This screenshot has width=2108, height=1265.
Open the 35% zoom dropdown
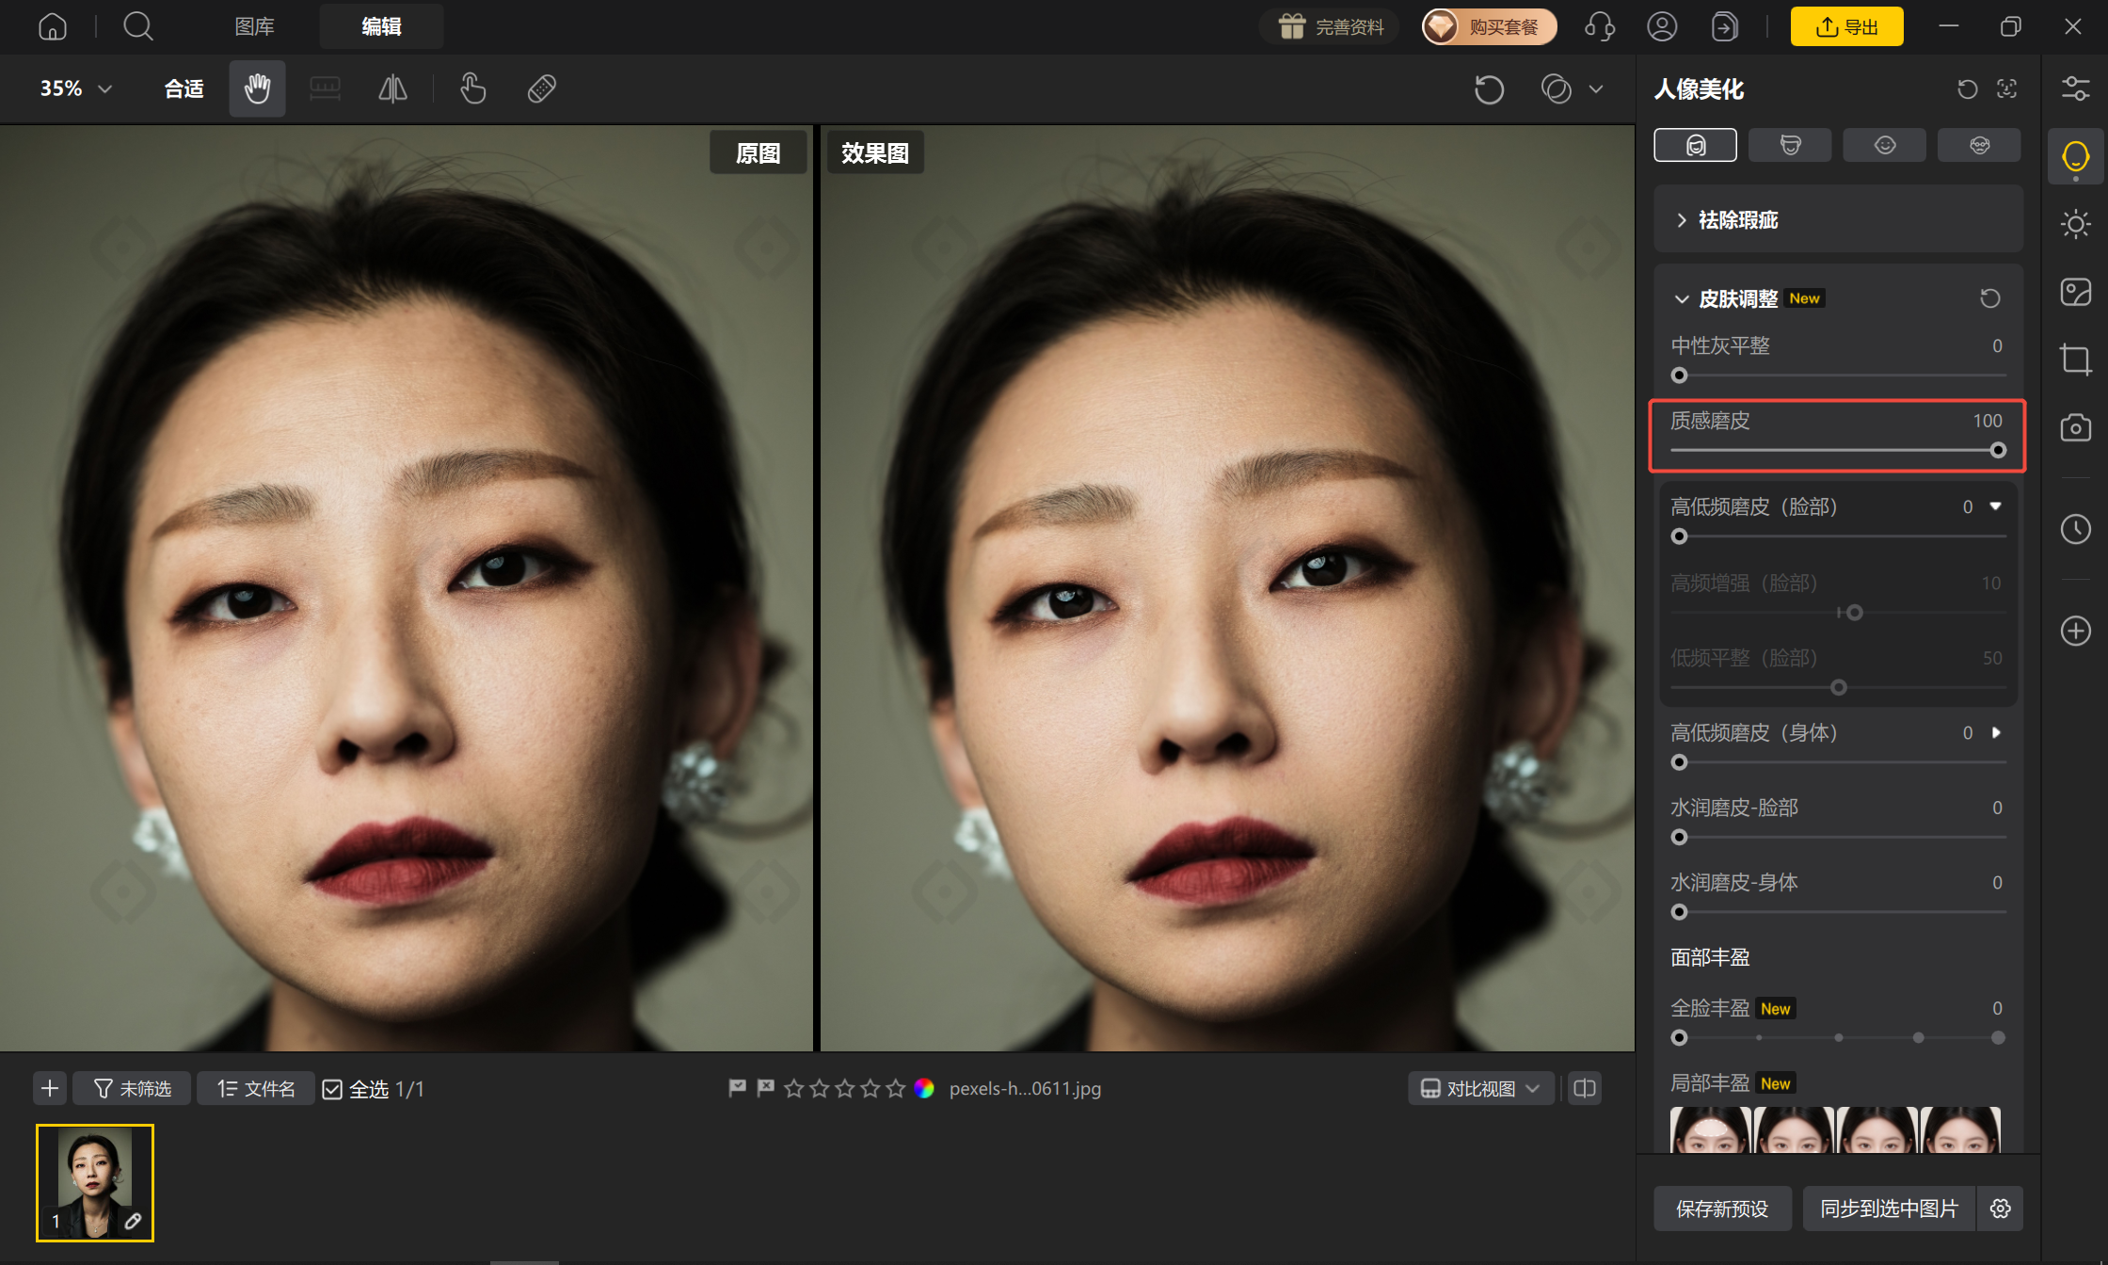tap(75, 88)
